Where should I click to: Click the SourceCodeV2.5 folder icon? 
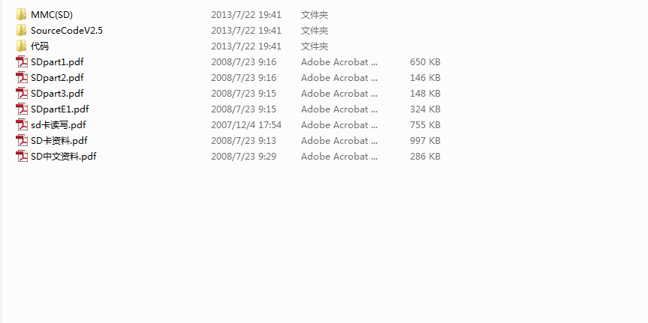coord(22,30)
